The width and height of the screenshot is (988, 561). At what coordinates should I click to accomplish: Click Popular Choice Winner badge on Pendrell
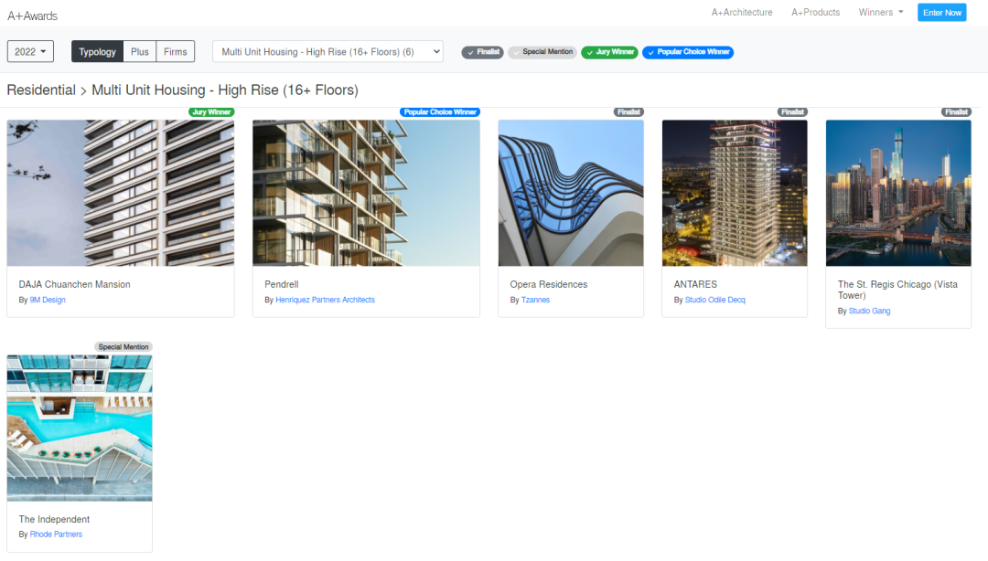[440, 112]
